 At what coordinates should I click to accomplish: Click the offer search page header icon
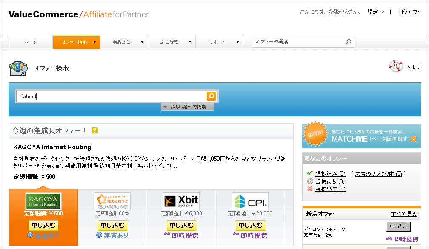[18, 68]
